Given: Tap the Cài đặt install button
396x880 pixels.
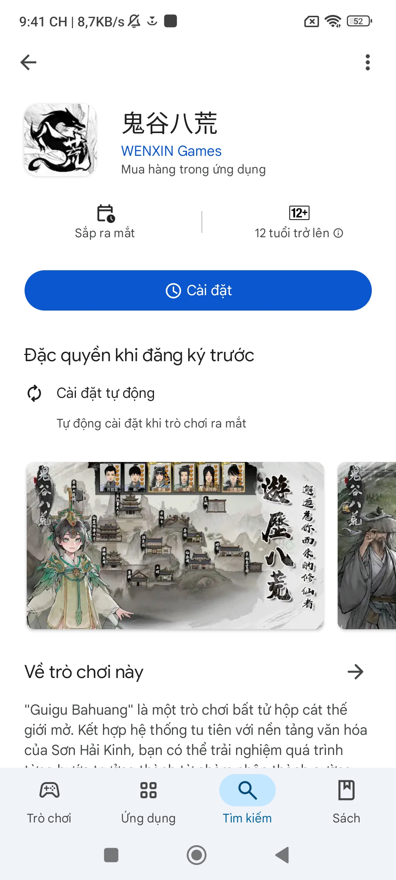Looking at the screenshot, I should click(x=198, y=290).
